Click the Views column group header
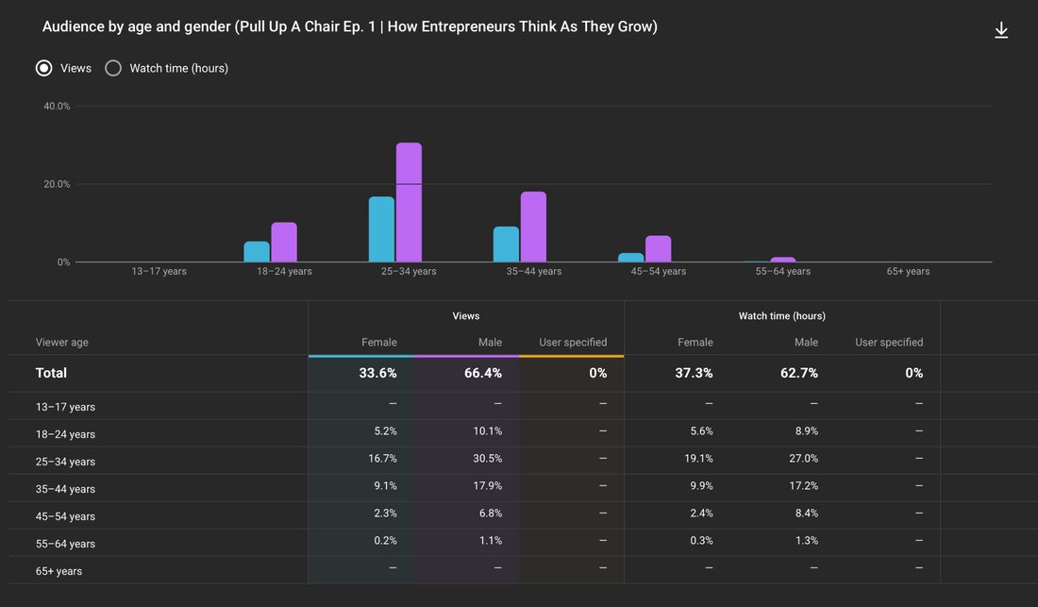The image size is (1038, 607). pyautogui.click(x=466, y=315)
